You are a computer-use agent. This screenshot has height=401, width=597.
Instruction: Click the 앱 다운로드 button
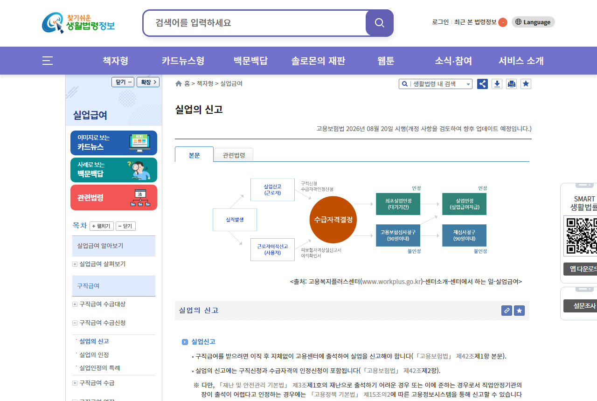(x=580, y=269)
